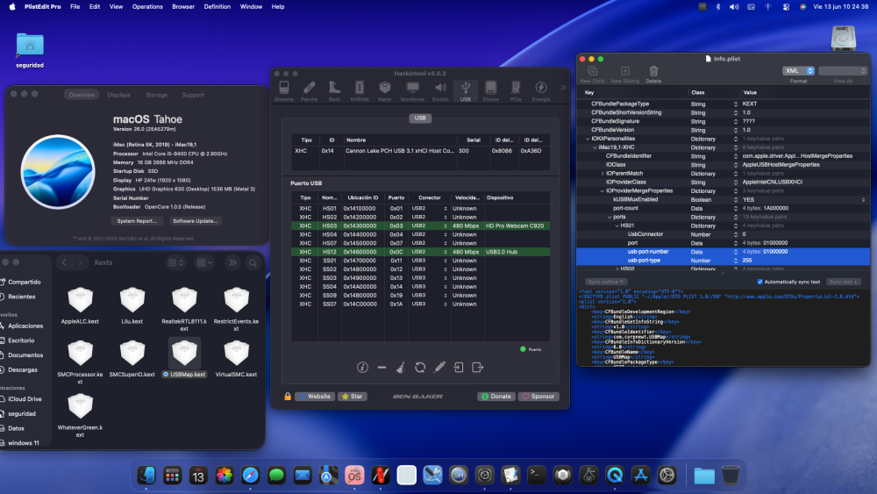The height and width of the screenshot is (494, 877).
Task: Click New Child icon in PlistEdit Pro toolbar
Action: (592, 71)
